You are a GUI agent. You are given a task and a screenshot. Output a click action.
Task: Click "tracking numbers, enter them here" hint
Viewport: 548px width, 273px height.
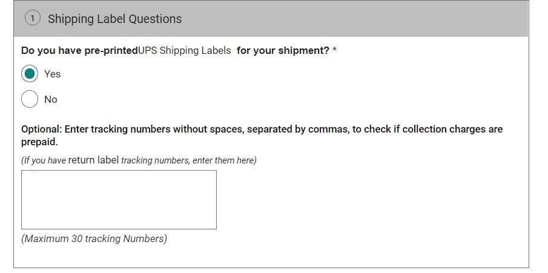189,160
